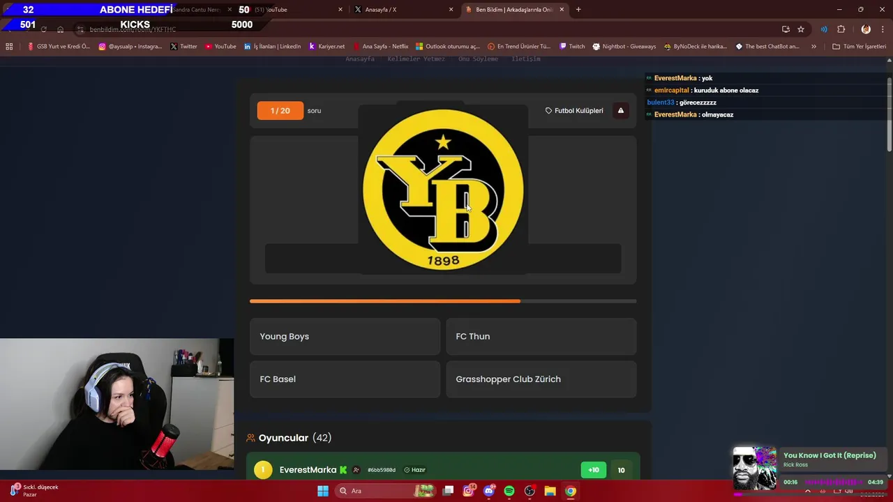893x502 pixels.
Task: Open the Chrome three-dot menu
Action: 883,29
